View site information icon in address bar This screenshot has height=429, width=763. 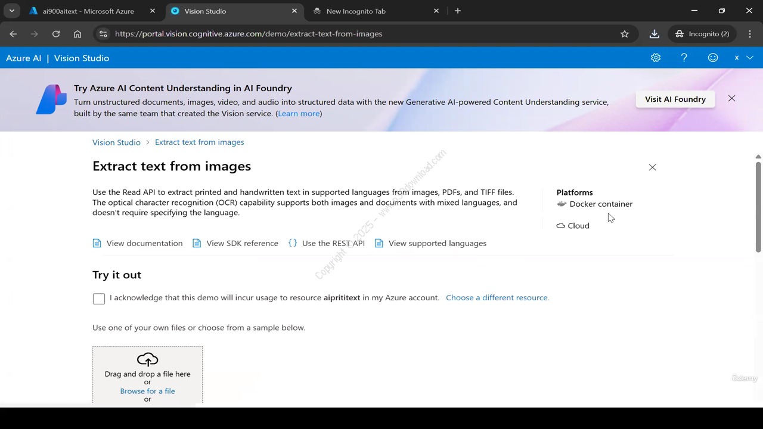(x=103, y=34)
